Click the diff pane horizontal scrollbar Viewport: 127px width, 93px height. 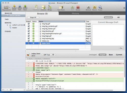[69, 90]
